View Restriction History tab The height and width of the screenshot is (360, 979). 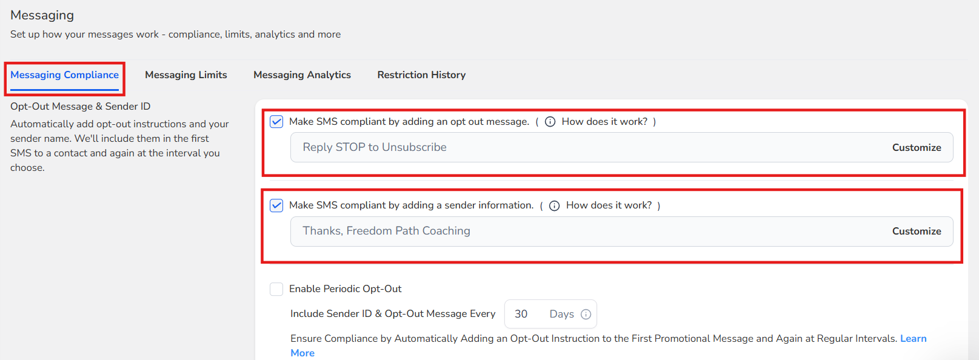pos(421,75)
